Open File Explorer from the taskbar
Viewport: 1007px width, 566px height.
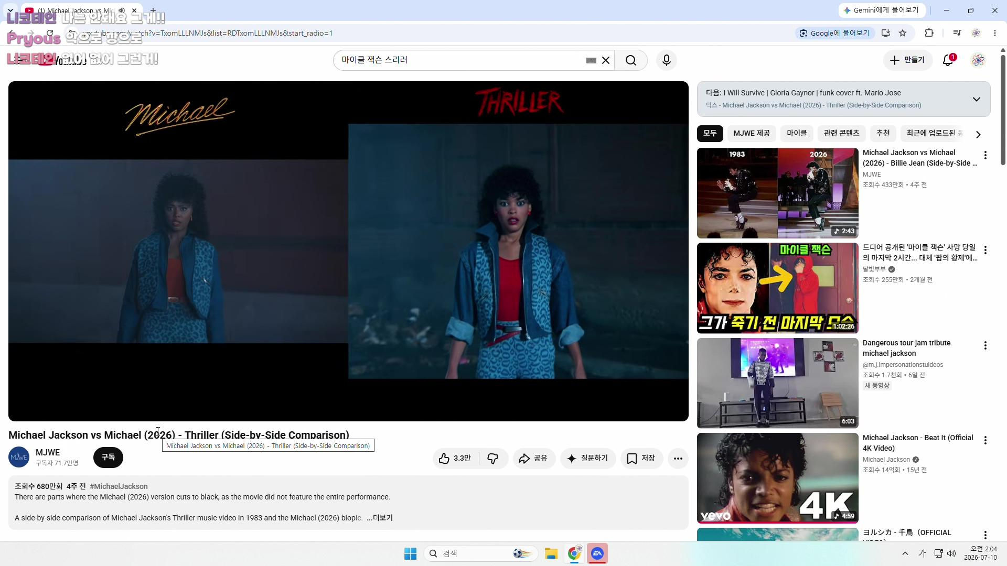(x=551, y=553)
